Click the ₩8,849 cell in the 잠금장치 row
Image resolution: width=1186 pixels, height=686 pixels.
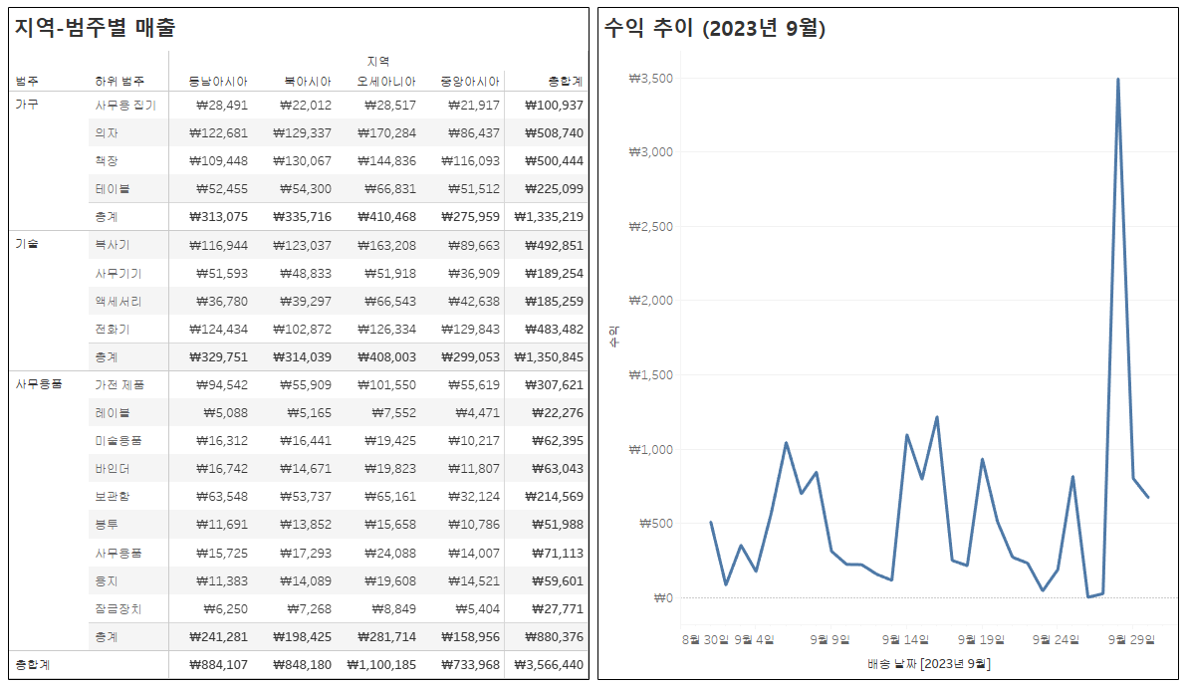(393, 609)
